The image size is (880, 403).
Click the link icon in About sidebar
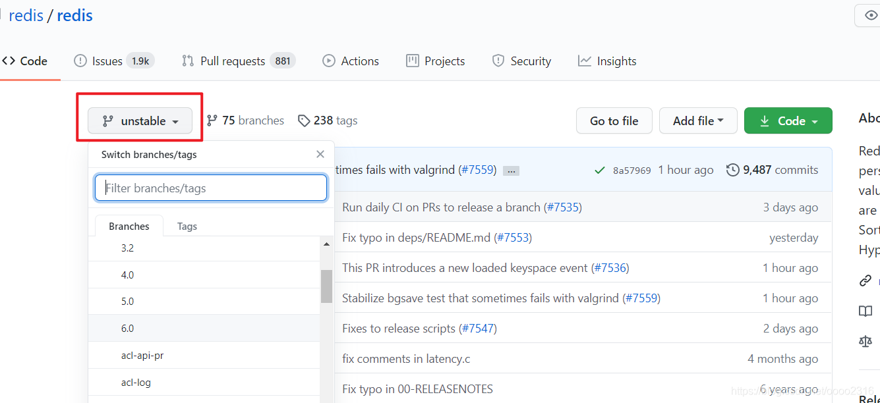tap(865, 281)
